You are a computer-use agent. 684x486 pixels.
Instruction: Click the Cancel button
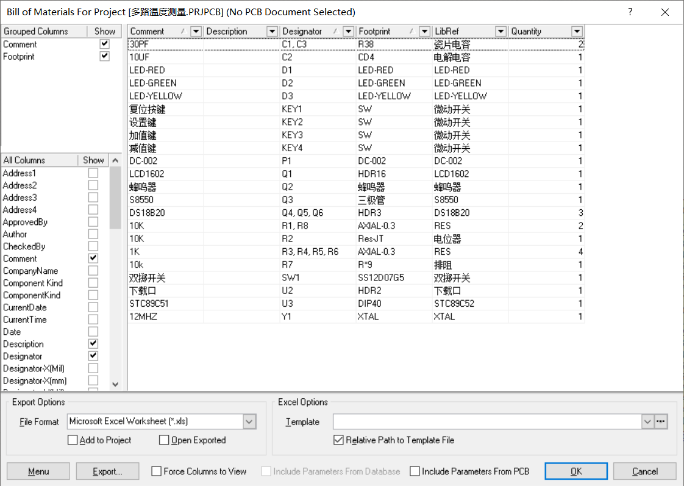pyautogui.click(x=645, y=471)
